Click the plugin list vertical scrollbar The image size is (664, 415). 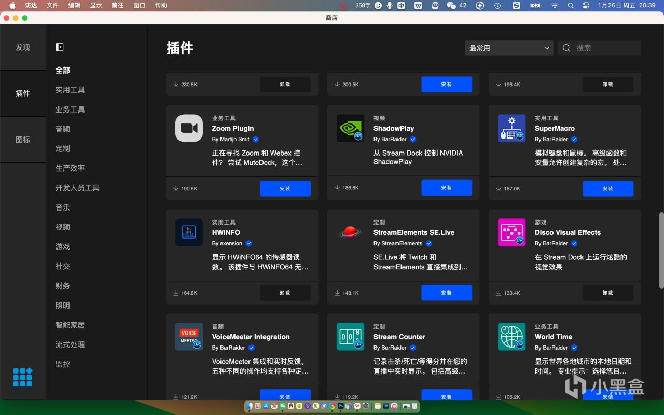click(x=661, y=250)
